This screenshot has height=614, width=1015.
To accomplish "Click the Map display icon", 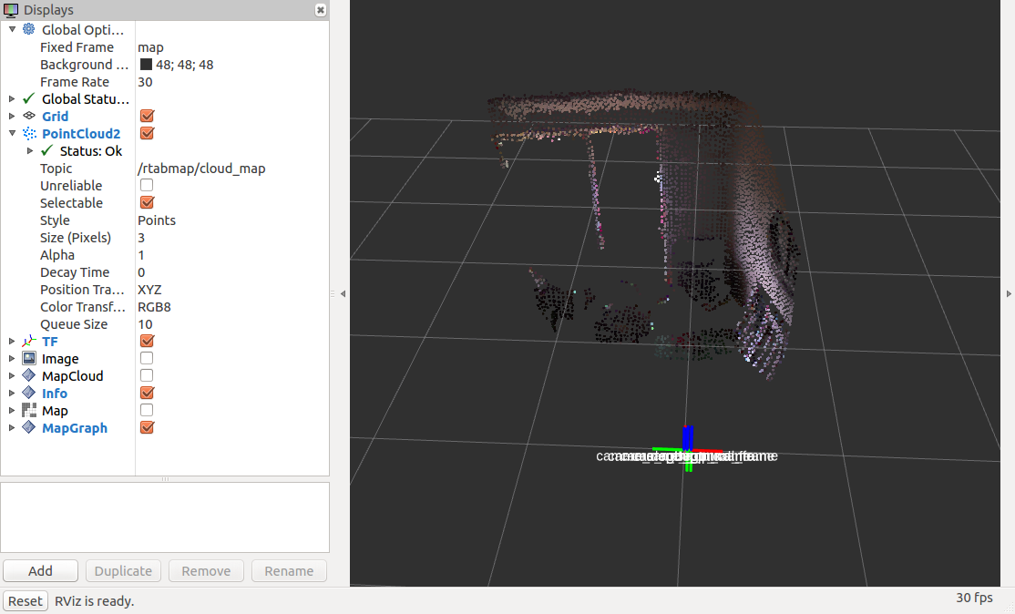I will pos(29,411).
